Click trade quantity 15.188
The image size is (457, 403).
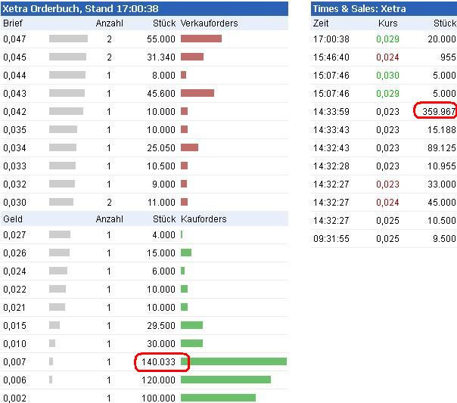(x=442, y=129)
